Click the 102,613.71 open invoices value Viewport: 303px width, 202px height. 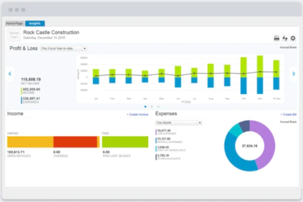point(16,152)
